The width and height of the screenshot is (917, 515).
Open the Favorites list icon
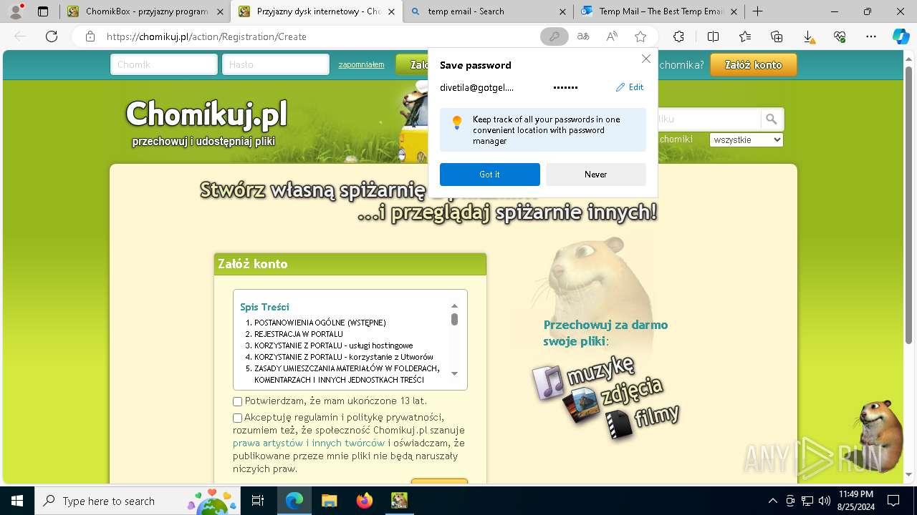pyautogui.click(x=745, y=36)
